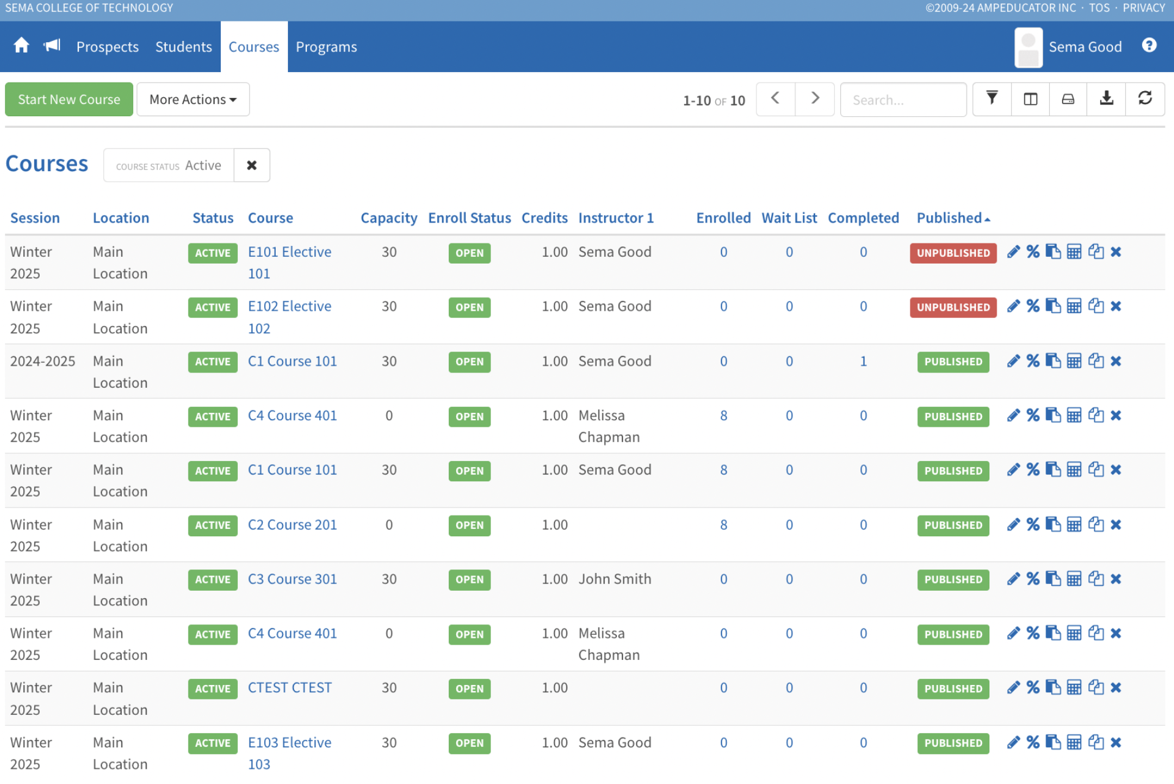Click pencil edit icon for E101 Elective

(1013, 252)
